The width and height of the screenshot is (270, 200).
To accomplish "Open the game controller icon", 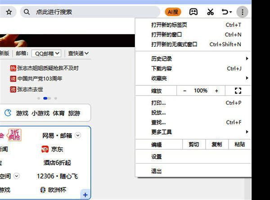I will (193, 12).
